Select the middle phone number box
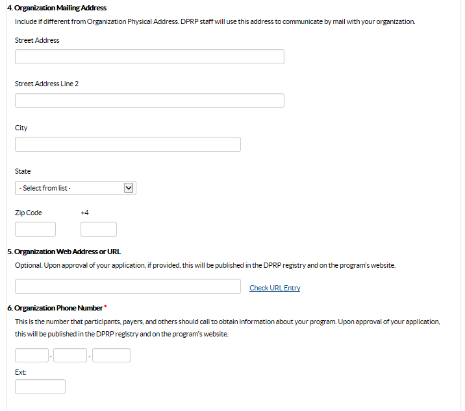The image size is (465, 411). coord(70,355)
